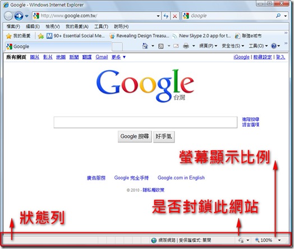
Task: Click the magnifier search icon in search box
Action: coord(278,16)
